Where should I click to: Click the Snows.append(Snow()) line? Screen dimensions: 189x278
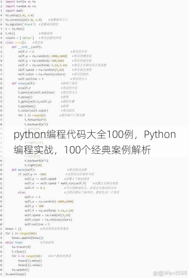pos(27,238)
